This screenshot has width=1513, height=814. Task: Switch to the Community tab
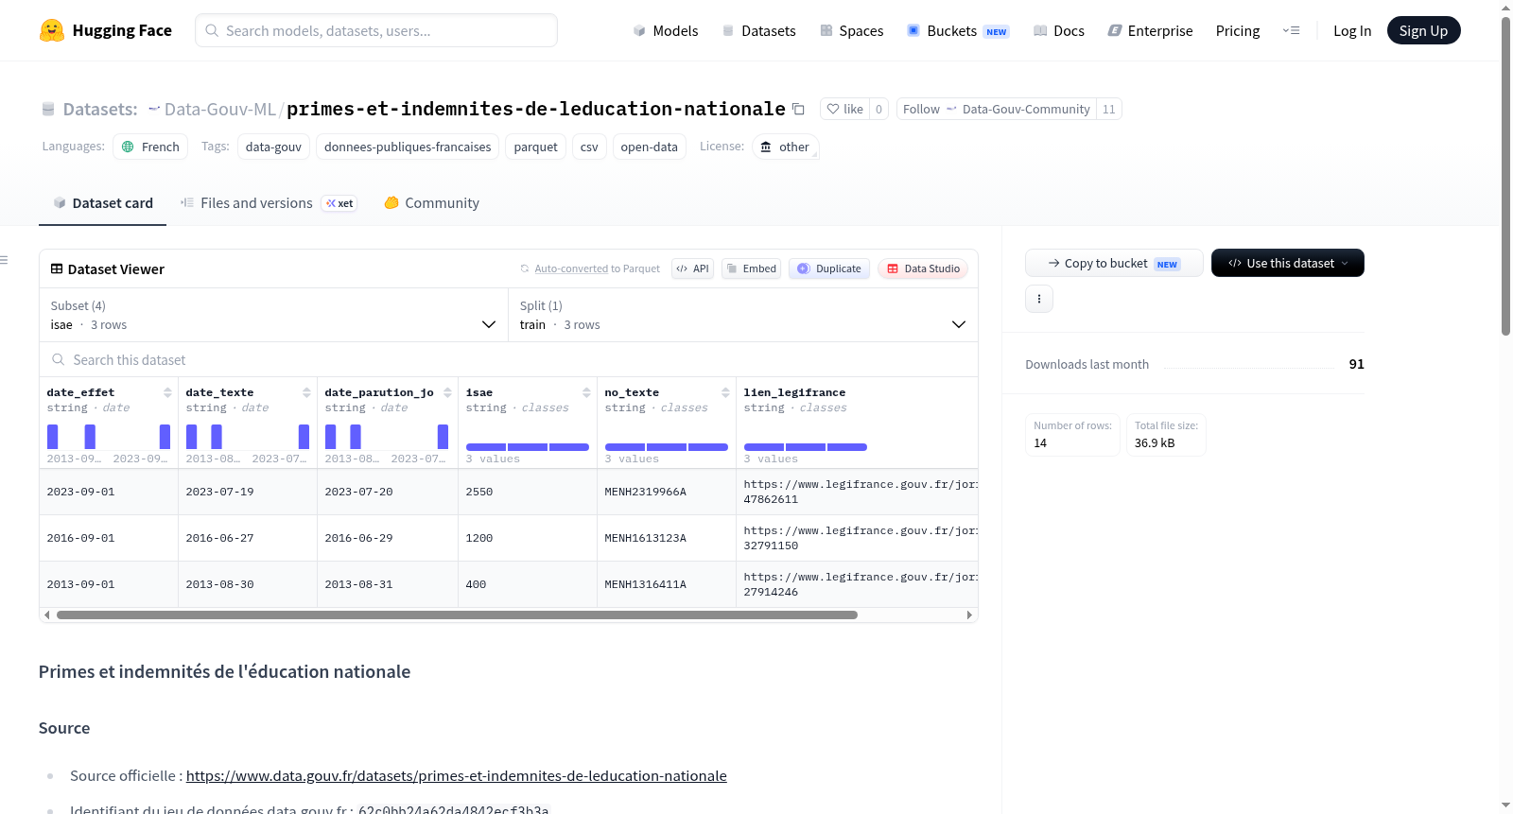coord(431,202)
